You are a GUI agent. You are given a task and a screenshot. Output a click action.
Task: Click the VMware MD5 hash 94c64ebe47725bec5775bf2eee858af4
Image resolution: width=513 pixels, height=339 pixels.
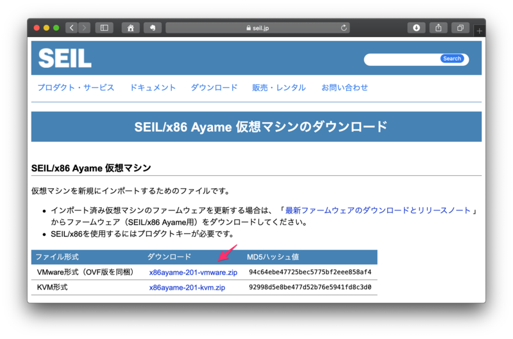tap(310, 272)
